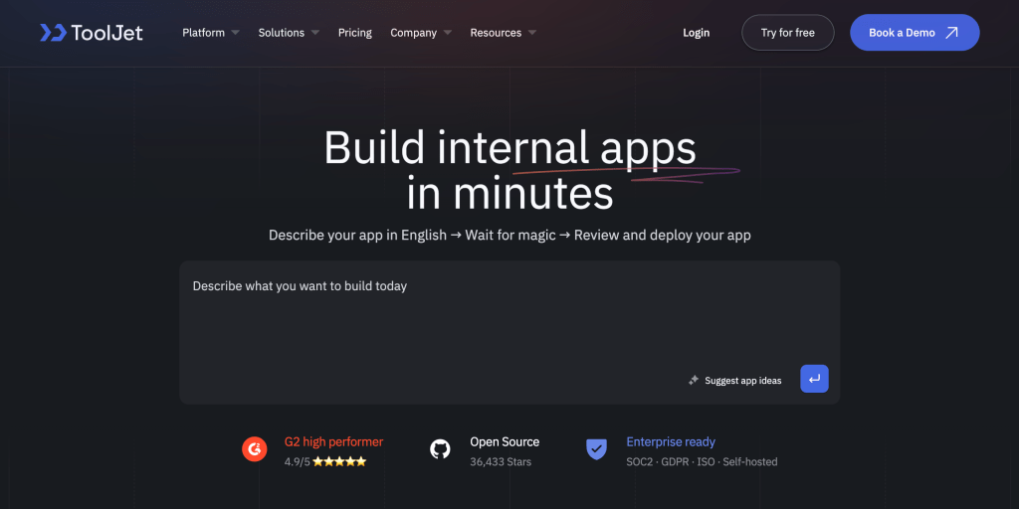Click the Describe your app in English tagline
The width and height of the screenshot is (1019, 509).
pos(509,235)
